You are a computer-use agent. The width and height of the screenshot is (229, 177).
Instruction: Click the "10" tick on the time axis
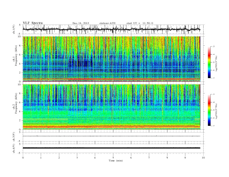203,158
